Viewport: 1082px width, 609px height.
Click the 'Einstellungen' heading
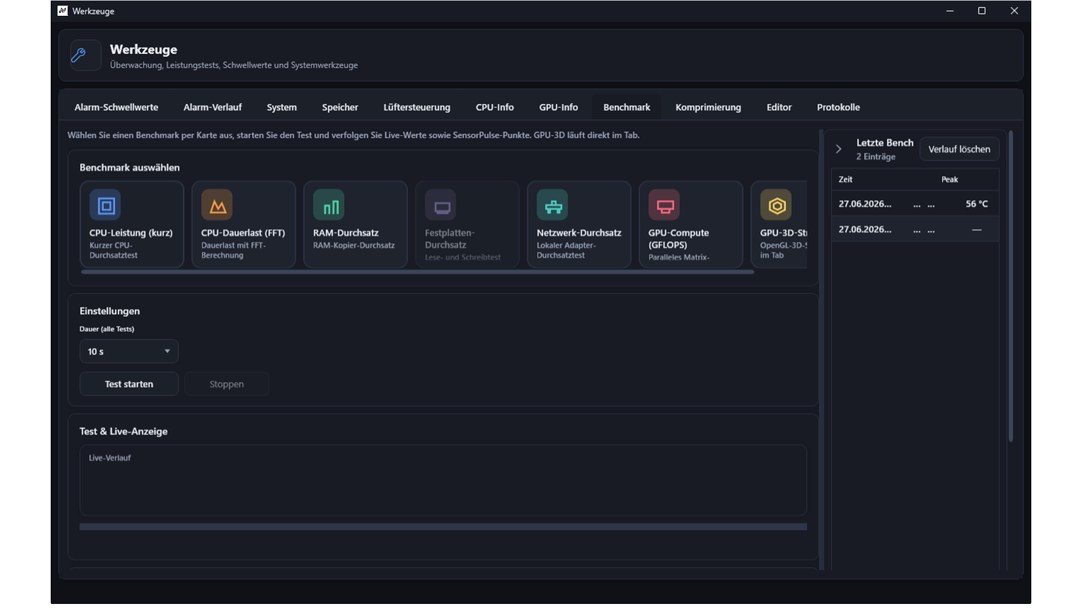(x=109, y=311)
